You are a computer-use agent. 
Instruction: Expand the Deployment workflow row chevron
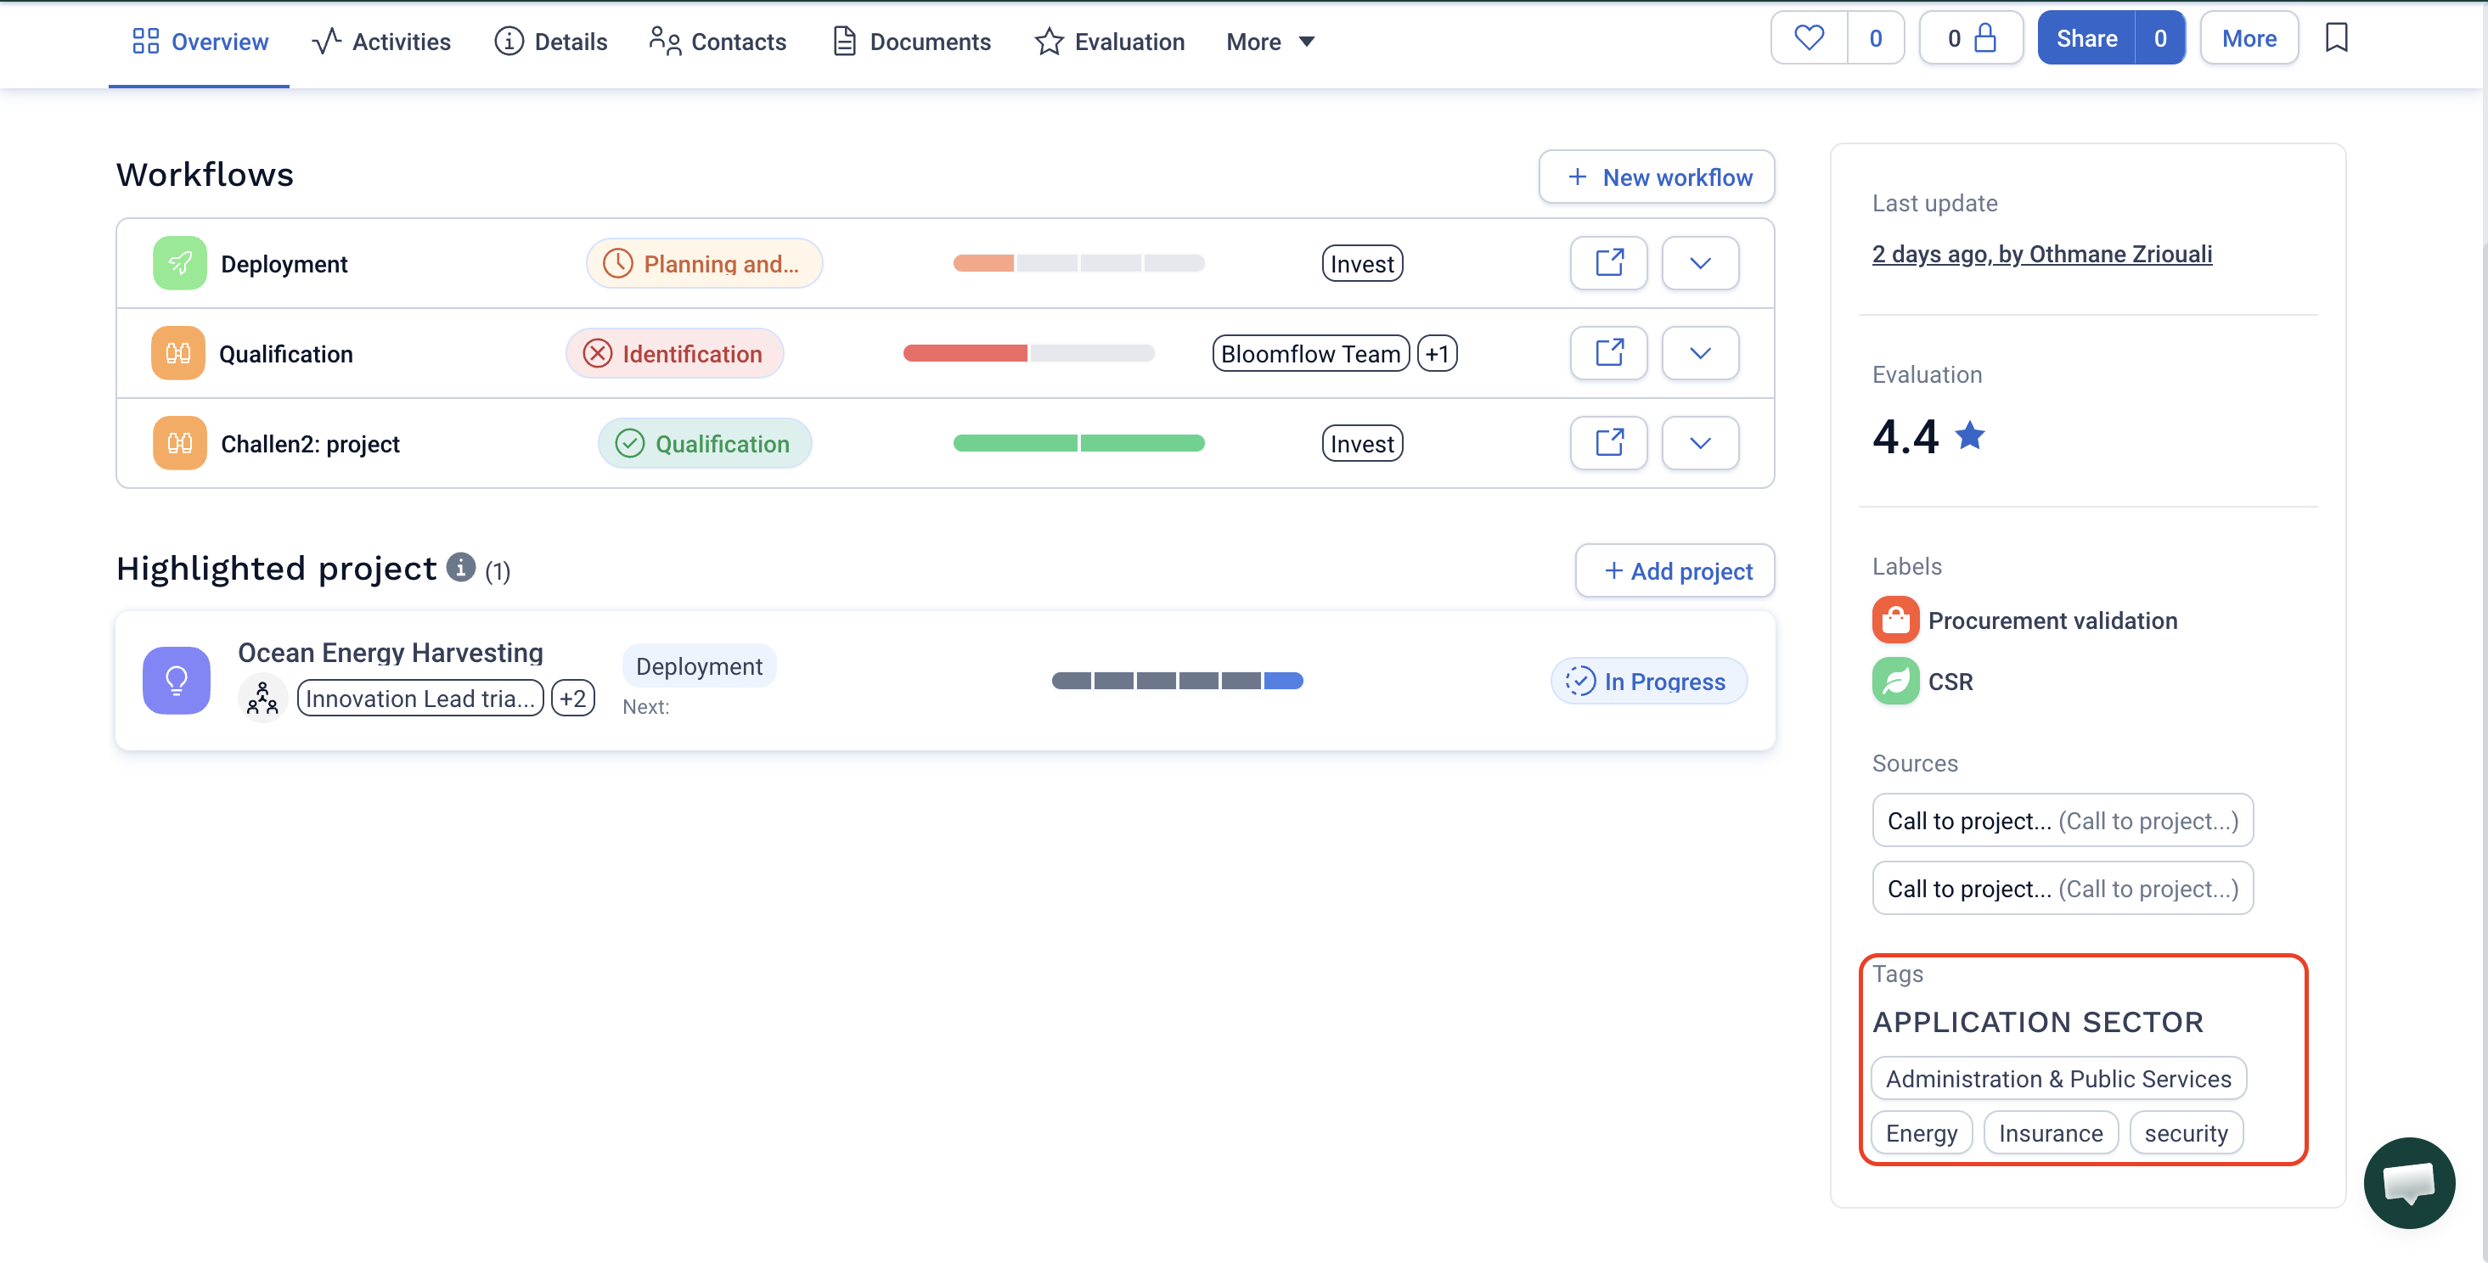coord(1700,262)
